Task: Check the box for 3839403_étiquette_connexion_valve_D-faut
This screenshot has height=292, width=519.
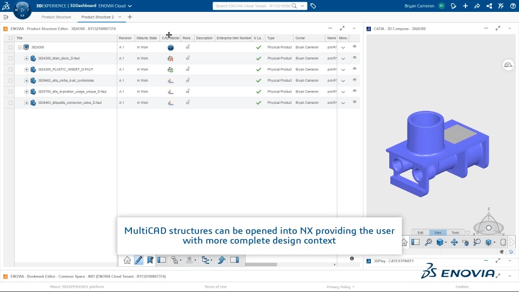Action: click(x=11, y=103)
